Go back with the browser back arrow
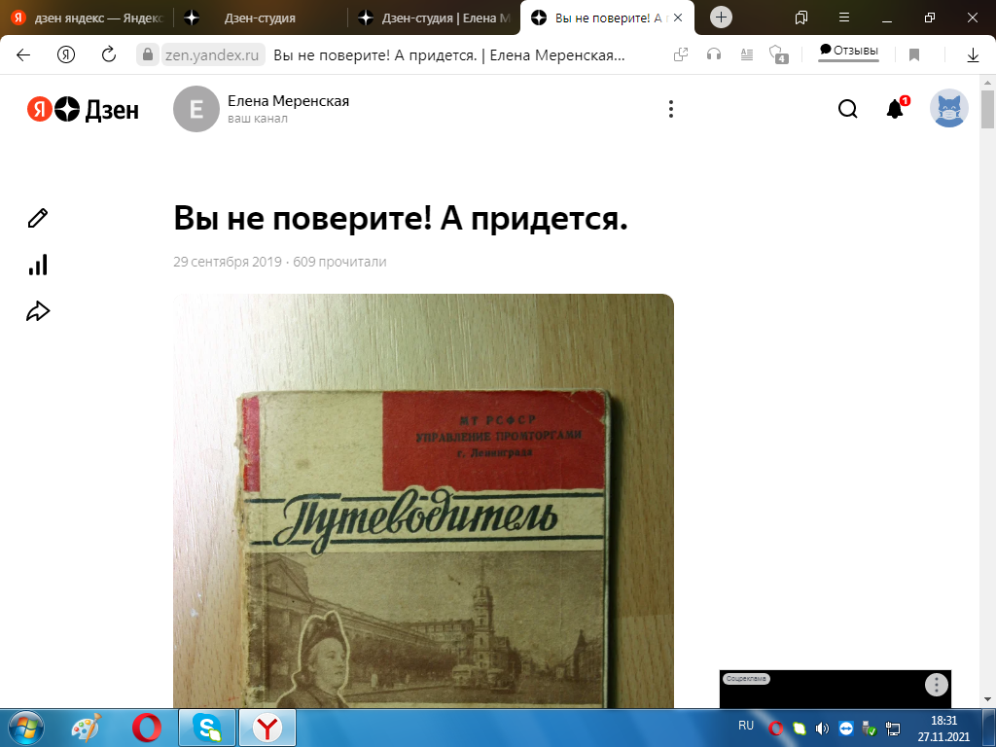Screen dimensions: 996x747 (x=23, y=54)
